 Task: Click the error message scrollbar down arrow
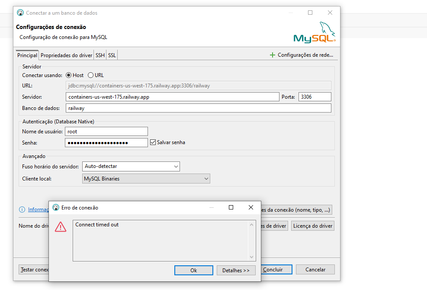252,257
